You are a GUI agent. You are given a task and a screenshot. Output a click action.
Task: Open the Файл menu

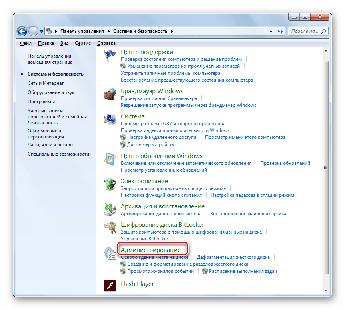point(26,43)
